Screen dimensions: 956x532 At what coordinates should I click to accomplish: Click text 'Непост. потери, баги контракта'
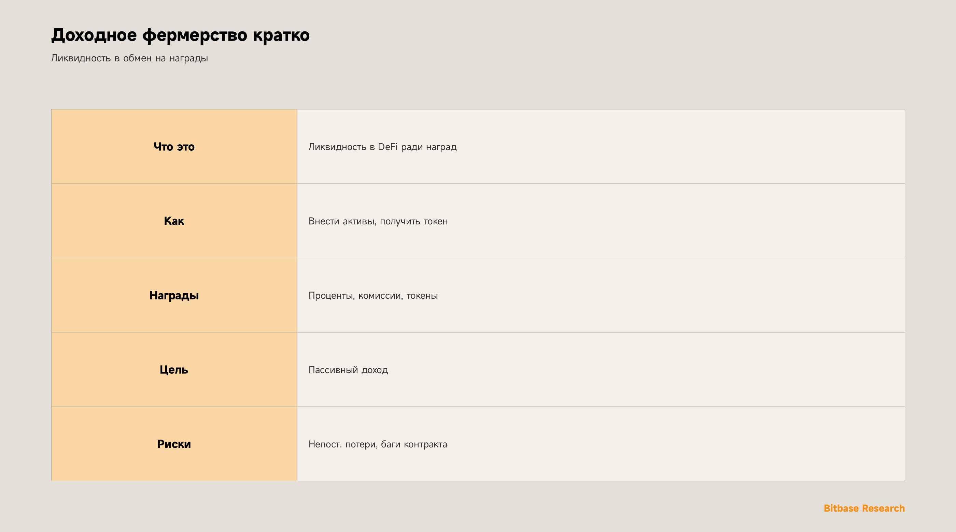[378, 444]
